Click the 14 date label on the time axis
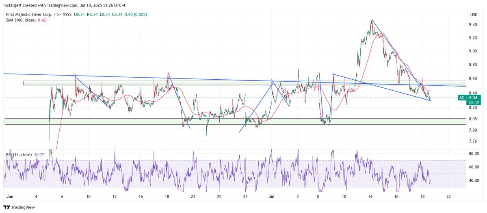 370,196
